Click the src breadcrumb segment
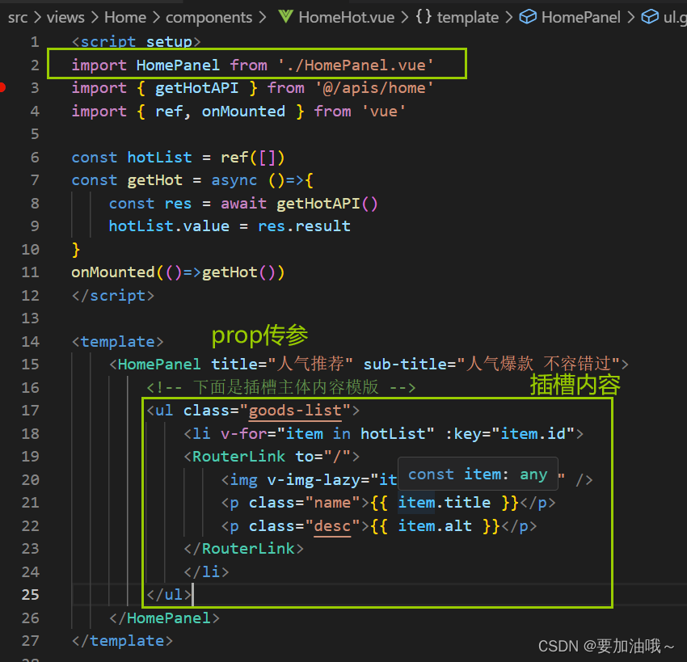The width and height of the screenshot is (687, 662). (x=18, y=18)
